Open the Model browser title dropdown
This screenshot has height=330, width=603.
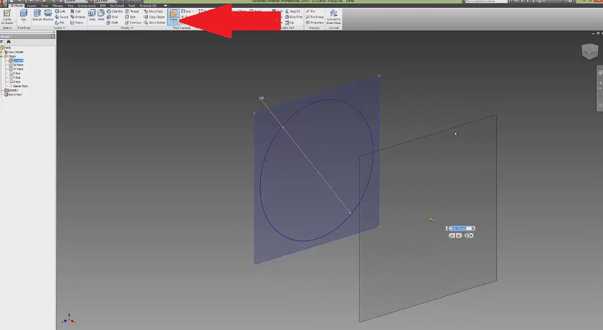(6, 36)
